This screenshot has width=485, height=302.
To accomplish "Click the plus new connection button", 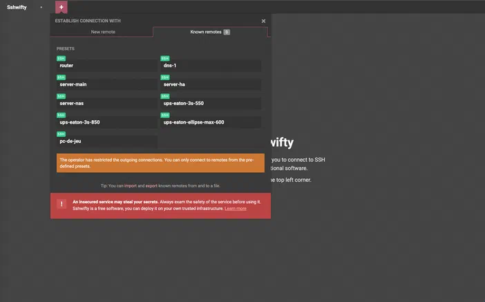I will point(61,7).
